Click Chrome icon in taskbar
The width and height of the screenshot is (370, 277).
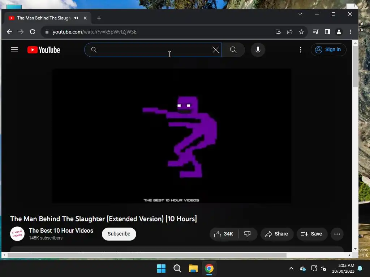pyautogui.click(x=209, y=268)
